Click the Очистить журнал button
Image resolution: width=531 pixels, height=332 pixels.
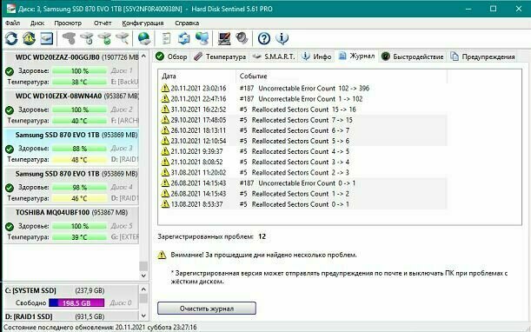[207, 309]
